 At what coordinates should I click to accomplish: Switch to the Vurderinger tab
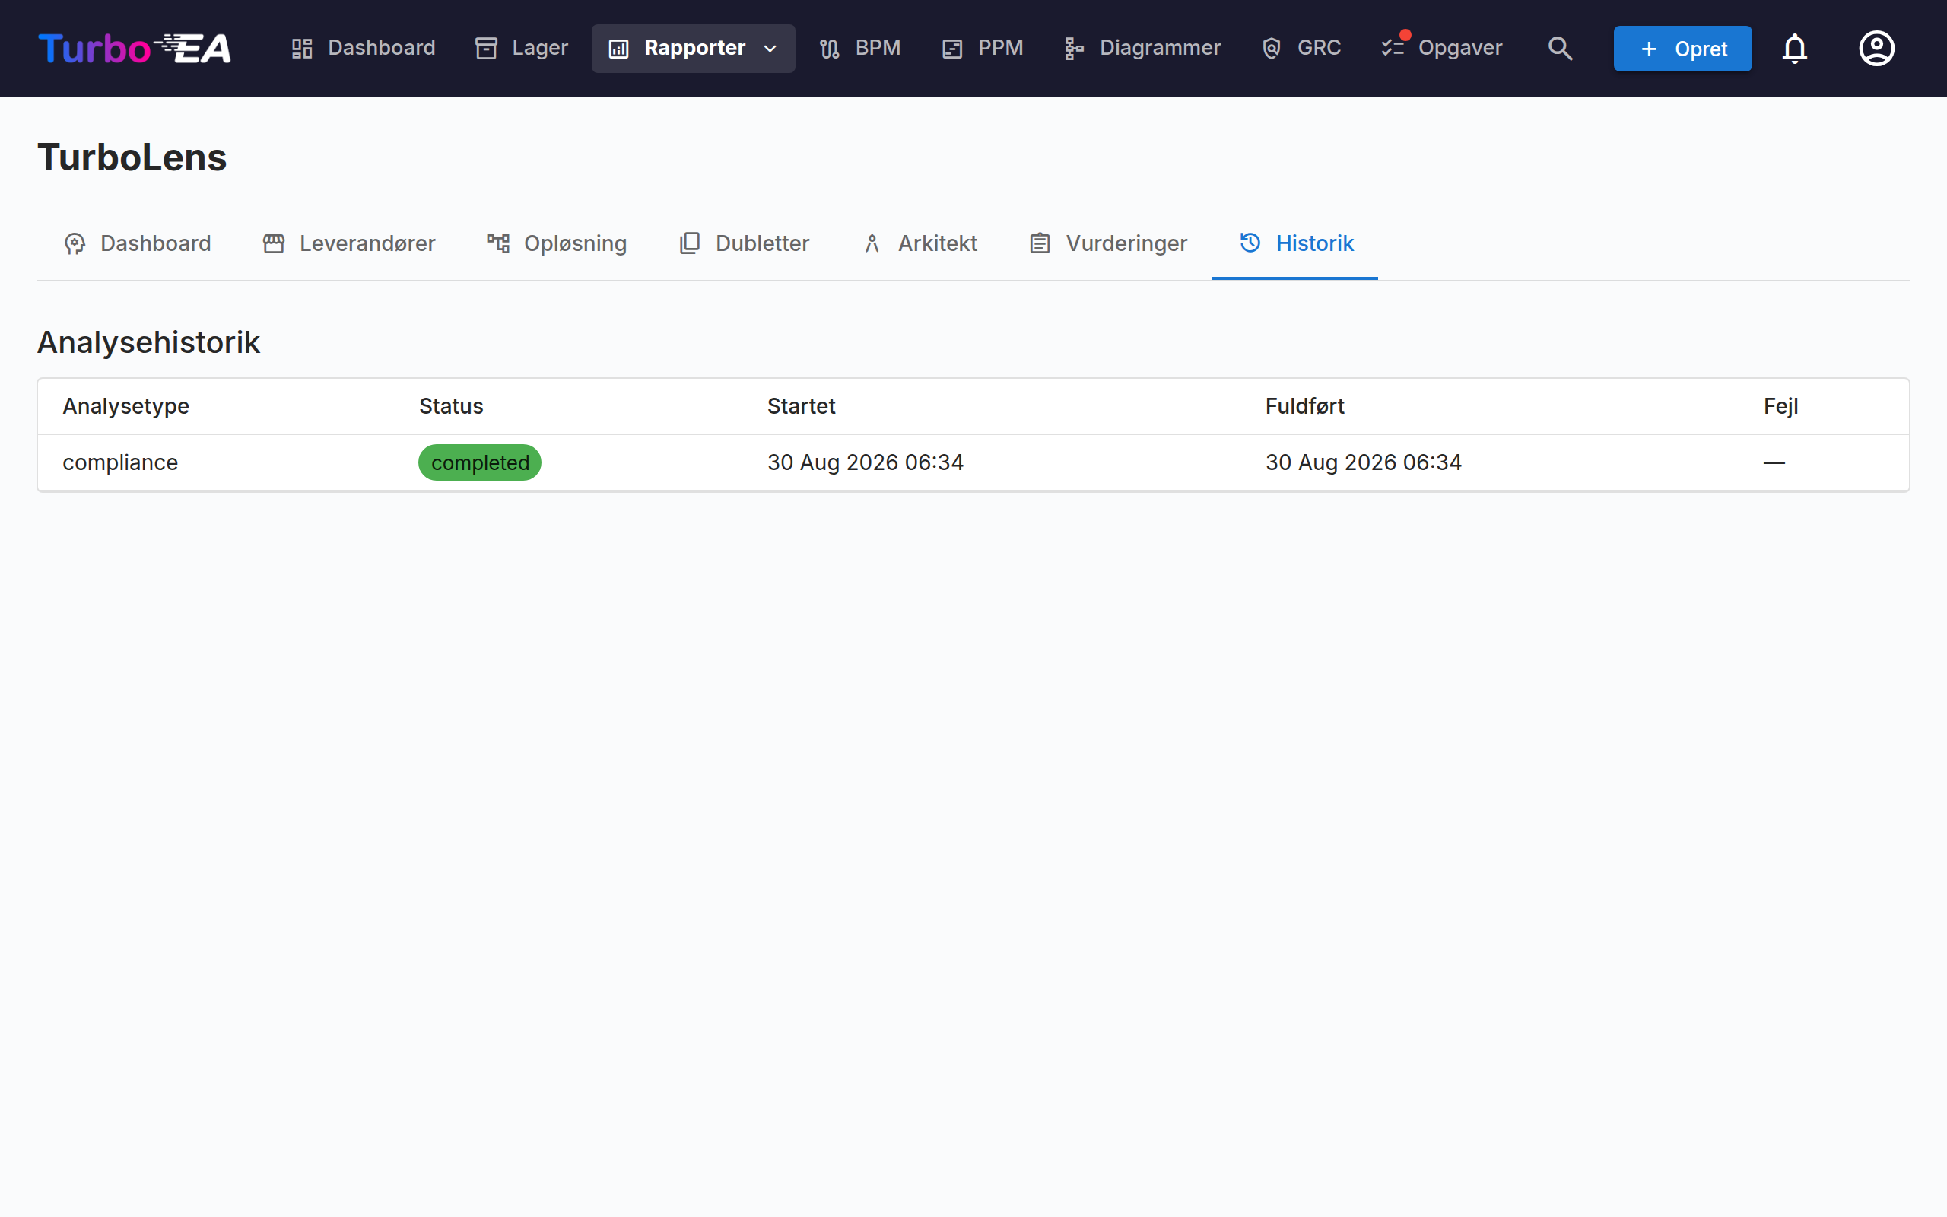(x=1108, y=243)
